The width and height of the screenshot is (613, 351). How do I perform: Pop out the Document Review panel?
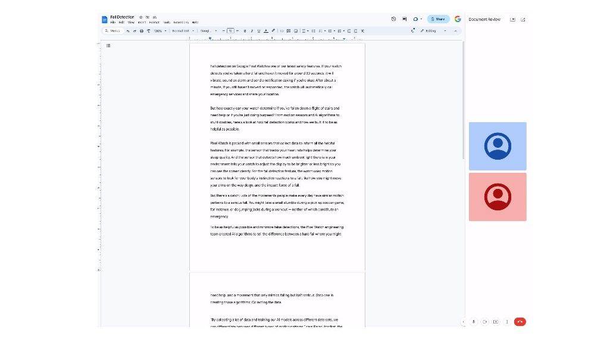[x=523, y=19]
